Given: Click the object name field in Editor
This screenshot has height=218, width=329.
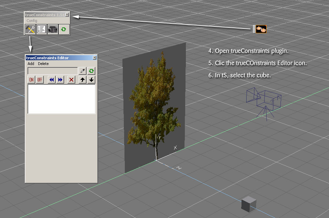Looking at the screenshot, I should 53,71.
